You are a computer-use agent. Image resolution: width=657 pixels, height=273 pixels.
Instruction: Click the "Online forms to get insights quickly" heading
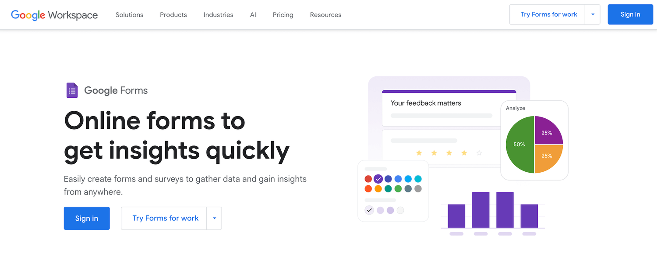pyautogui.click(x=177, y=135)
